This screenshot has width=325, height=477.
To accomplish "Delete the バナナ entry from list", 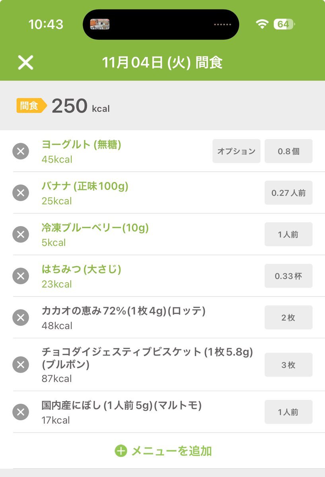I will 21,193.
